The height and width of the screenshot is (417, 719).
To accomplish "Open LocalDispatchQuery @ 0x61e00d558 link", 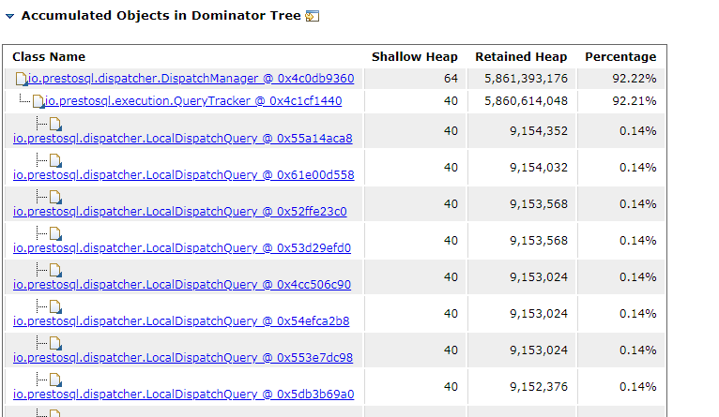I will click(x=183, y=175).
